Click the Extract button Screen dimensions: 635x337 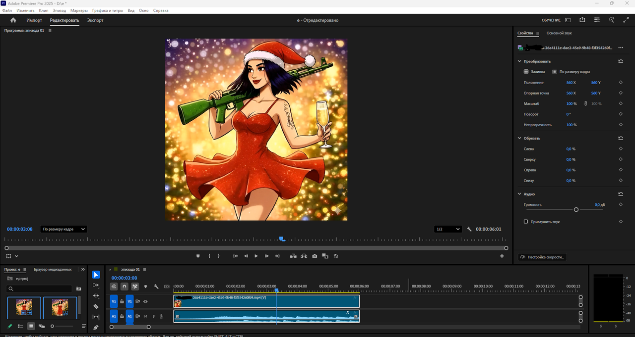tap(304, 256)
